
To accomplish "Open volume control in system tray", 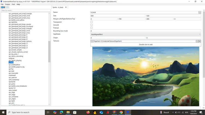I will click(179, 112).
